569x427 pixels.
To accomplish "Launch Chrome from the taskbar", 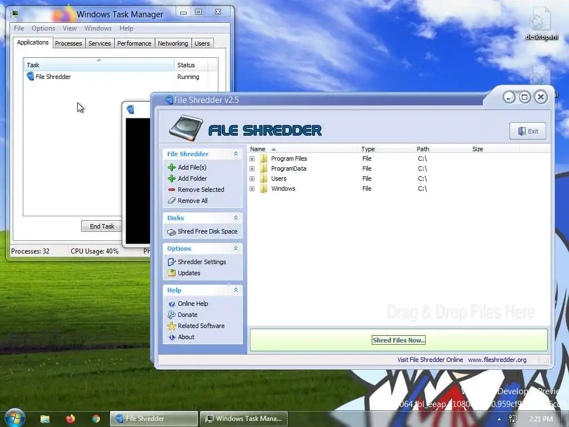I will pyautogui.click(x=96, y=419).
